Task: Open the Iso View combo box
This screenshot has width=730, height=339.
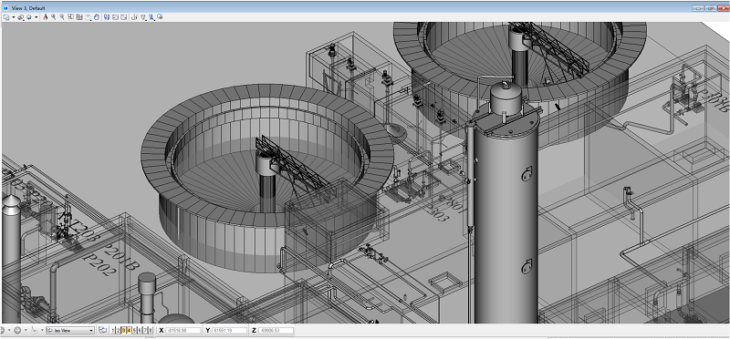Action: pos(70,330)
